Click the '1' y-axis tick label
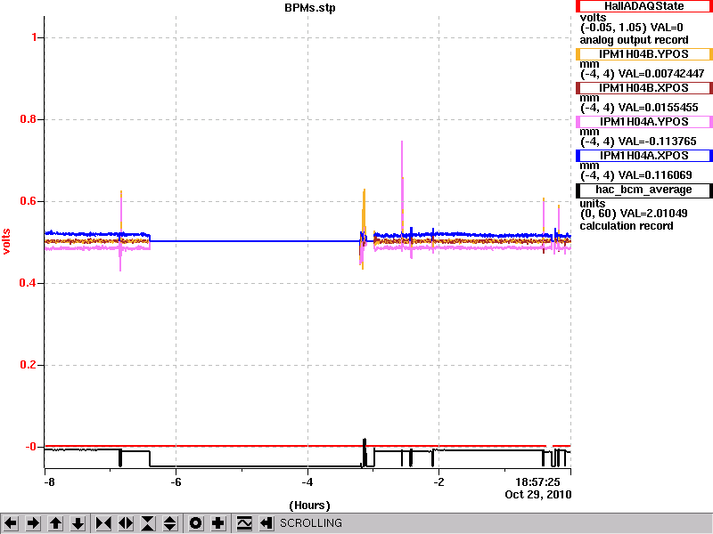 pyautogui.click(x=35, y=37)
